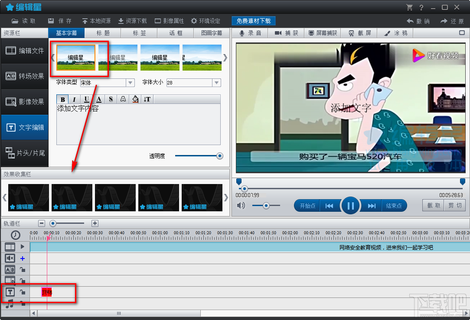The width and height of the screenshot is (470, 320).
Task: Toggle text shadow S formatting
Action: [x=111, y=100]
